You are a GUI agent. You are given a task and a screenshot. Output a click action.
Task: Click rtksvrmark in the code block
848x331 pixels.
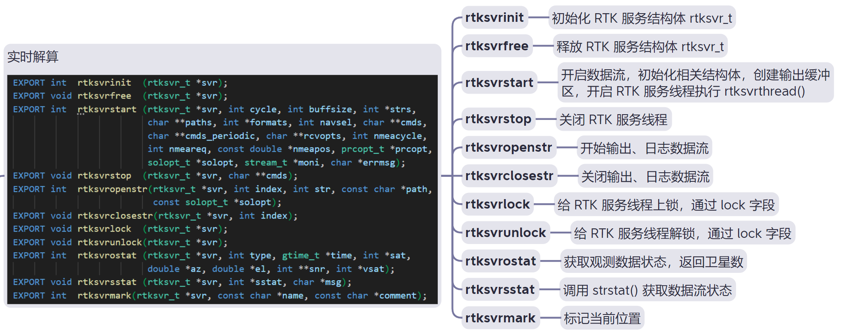[104, 296]
